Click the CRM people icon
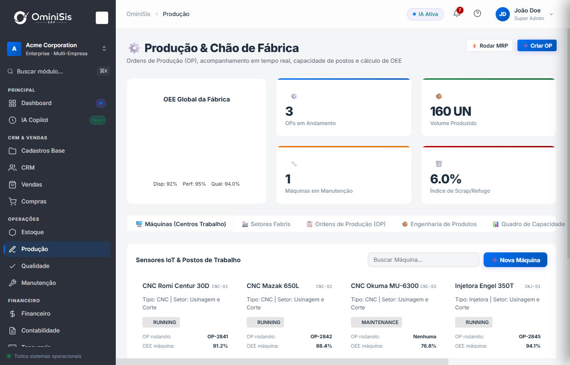 12,168
